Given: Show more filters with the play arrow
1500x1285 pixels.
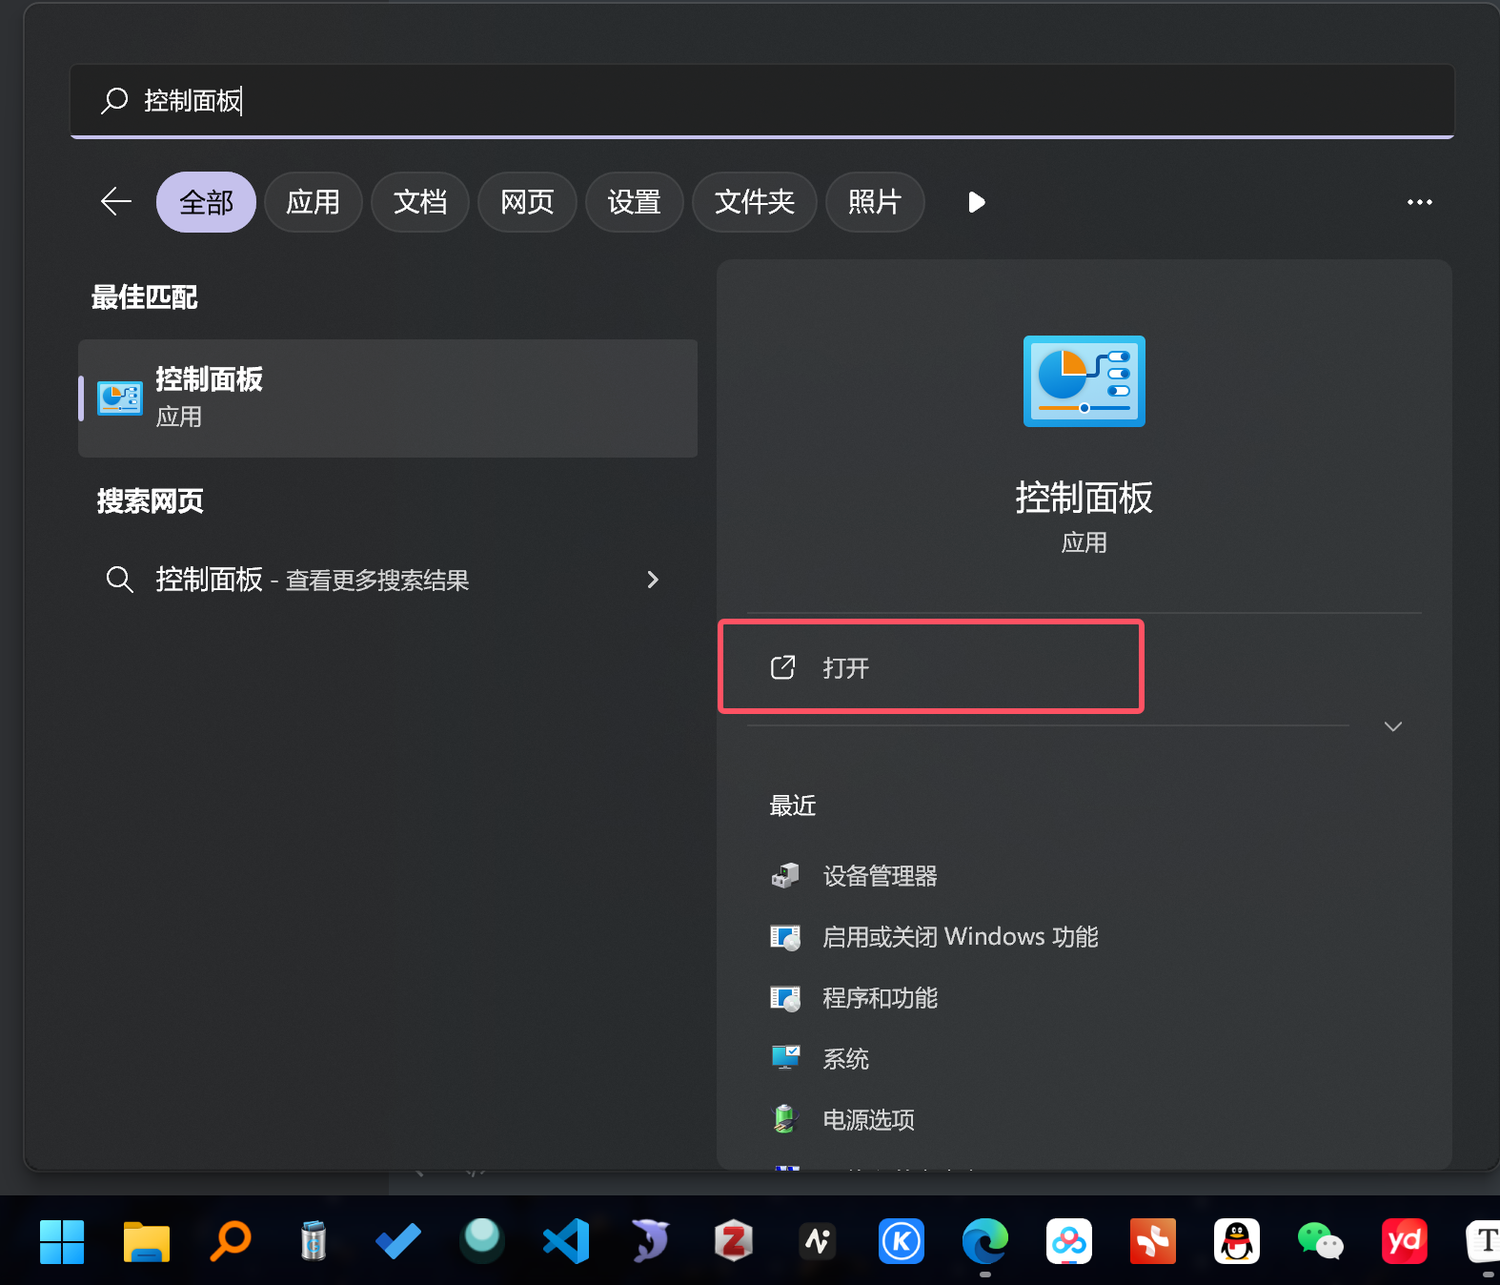Looking at the screenshot, I should tap(976, 202).
